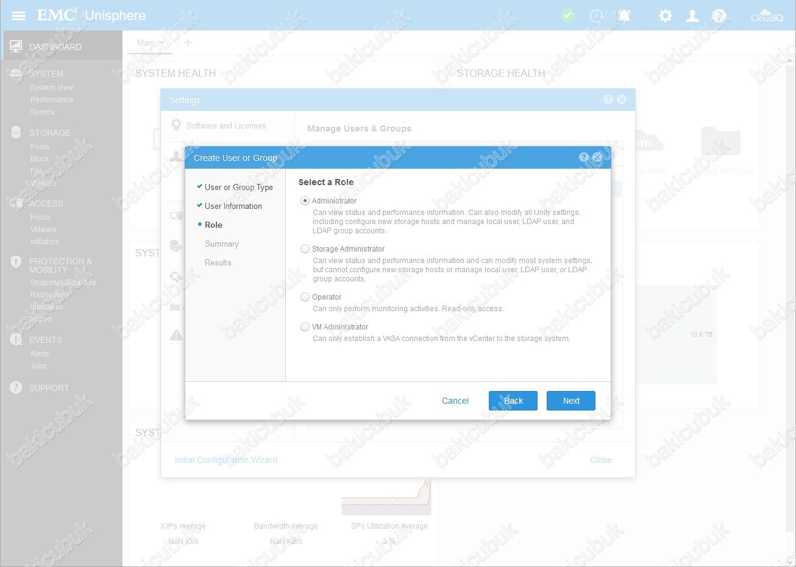The width and height of the screenshot is (796, 567).
Task: Open the Summary wizard step
Action: 222,244
